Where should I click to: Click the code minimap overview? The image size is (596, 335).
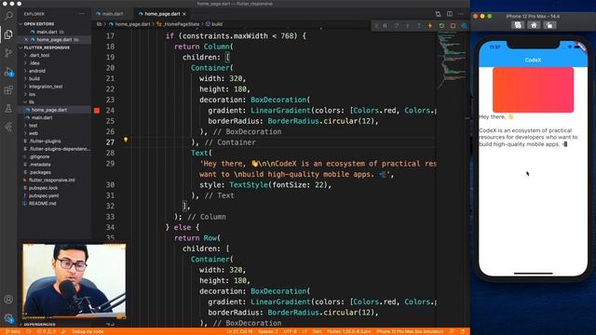tap(452, 60)
